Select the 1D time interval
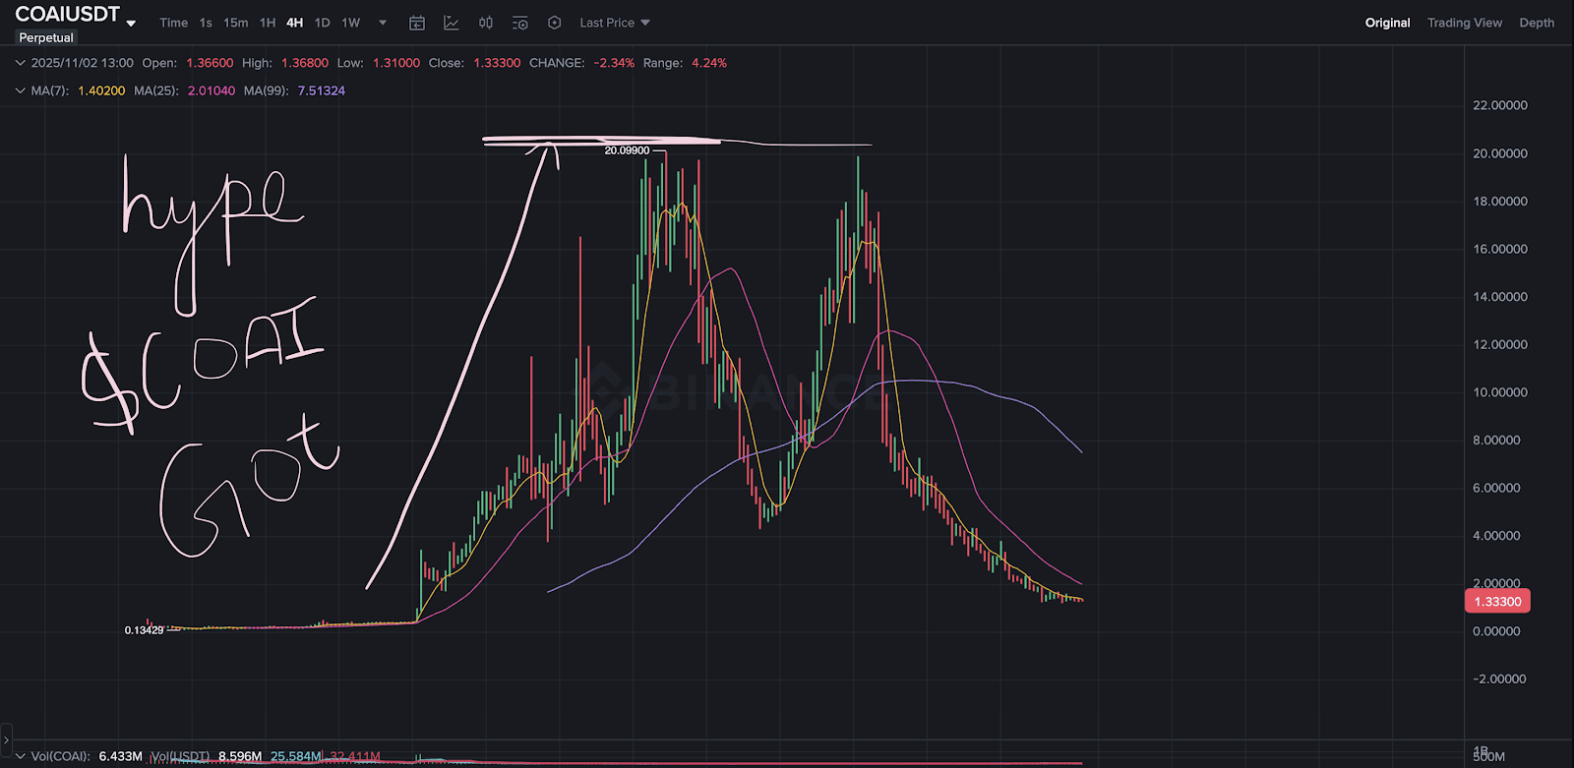 pos(322,23)
